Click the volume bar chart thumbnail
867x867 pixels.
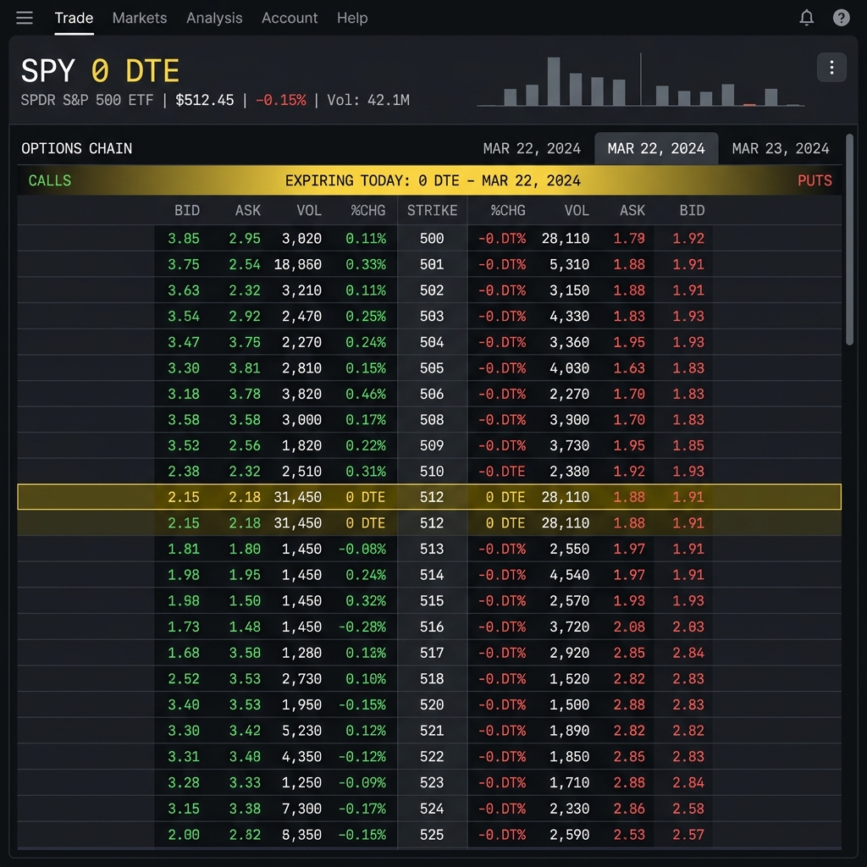point(640,80)
